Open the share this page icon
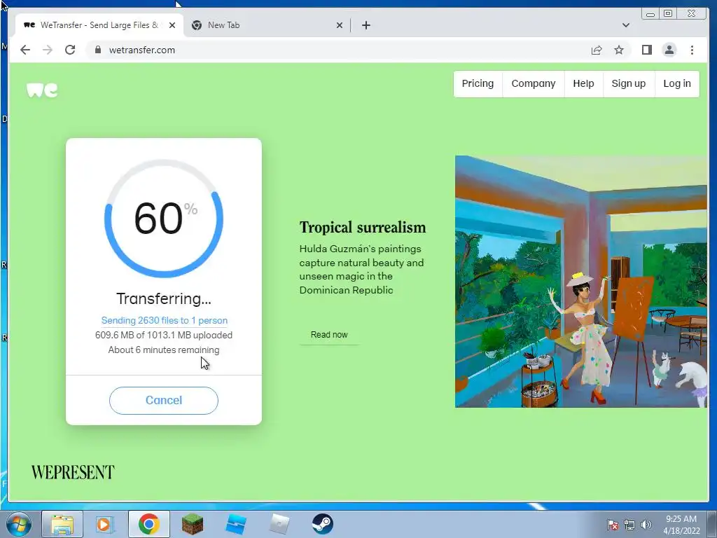 coord(597,50)
